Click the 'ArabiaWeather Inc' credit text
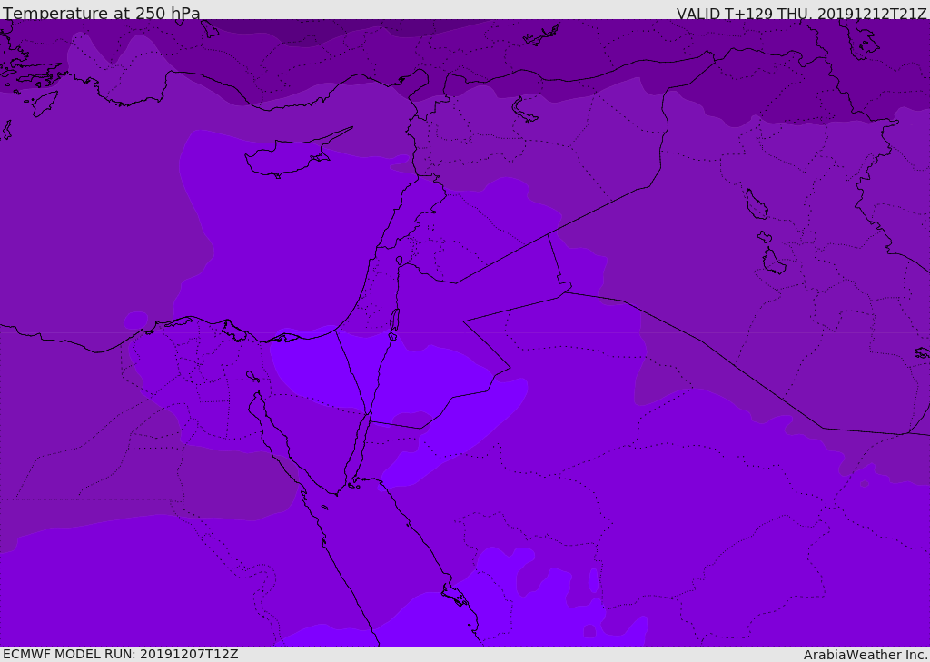 click(x=866, y=655)
